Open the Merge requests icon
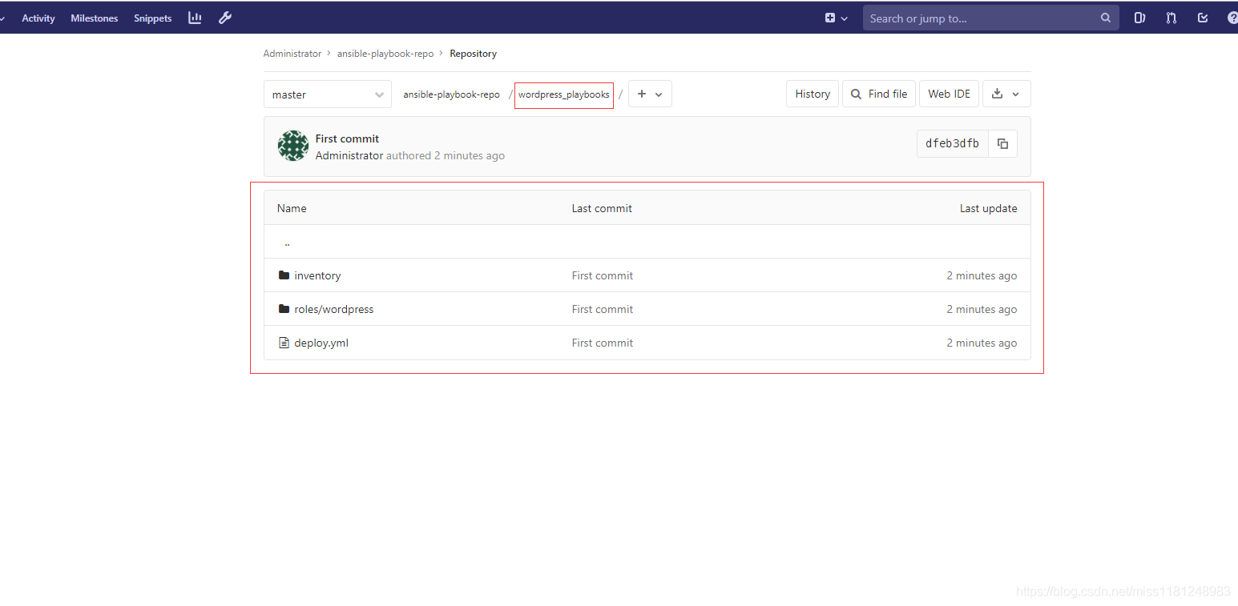Screen dimensions: 1238x606 (1171, 18)
